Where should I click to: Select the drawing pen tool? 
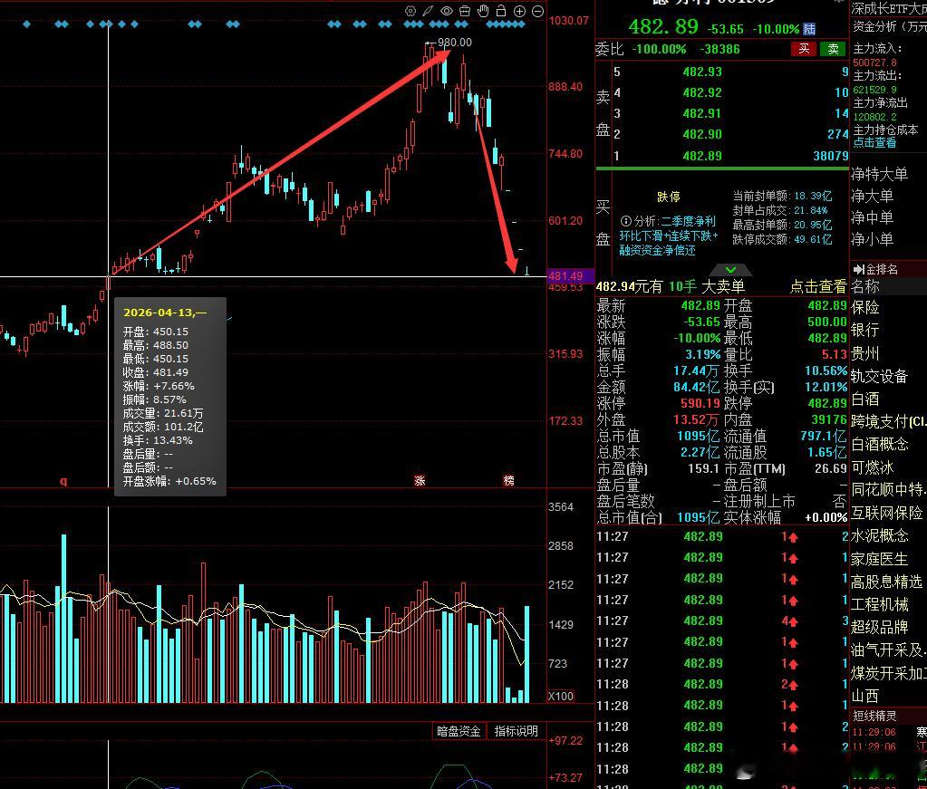tap(428, 11)
